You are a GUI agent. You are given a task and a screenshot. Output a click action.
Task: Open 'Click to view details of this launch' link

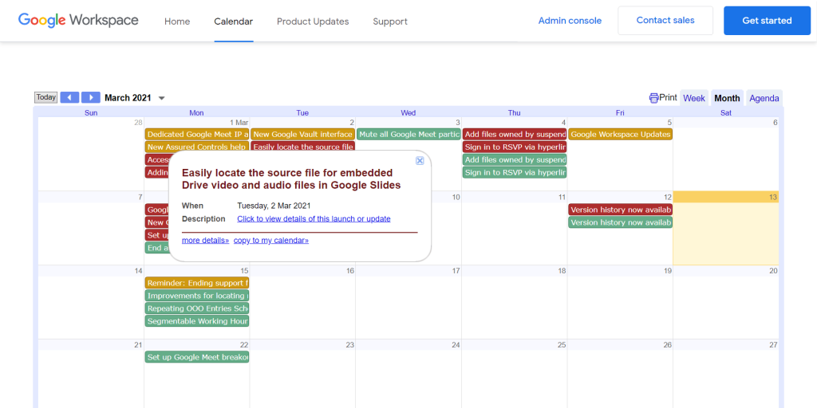pos(314,218)
